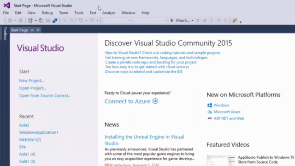Viewport: 295px width, 166px height.
Task: Click the Step Over debug icon
Action: (x=218, y=20)
